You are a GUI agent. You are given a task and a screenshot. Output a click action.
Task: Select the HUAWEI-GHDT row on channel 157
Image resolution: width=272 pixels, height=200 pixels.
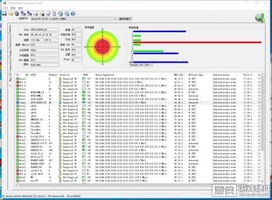[x=37, y=160]
